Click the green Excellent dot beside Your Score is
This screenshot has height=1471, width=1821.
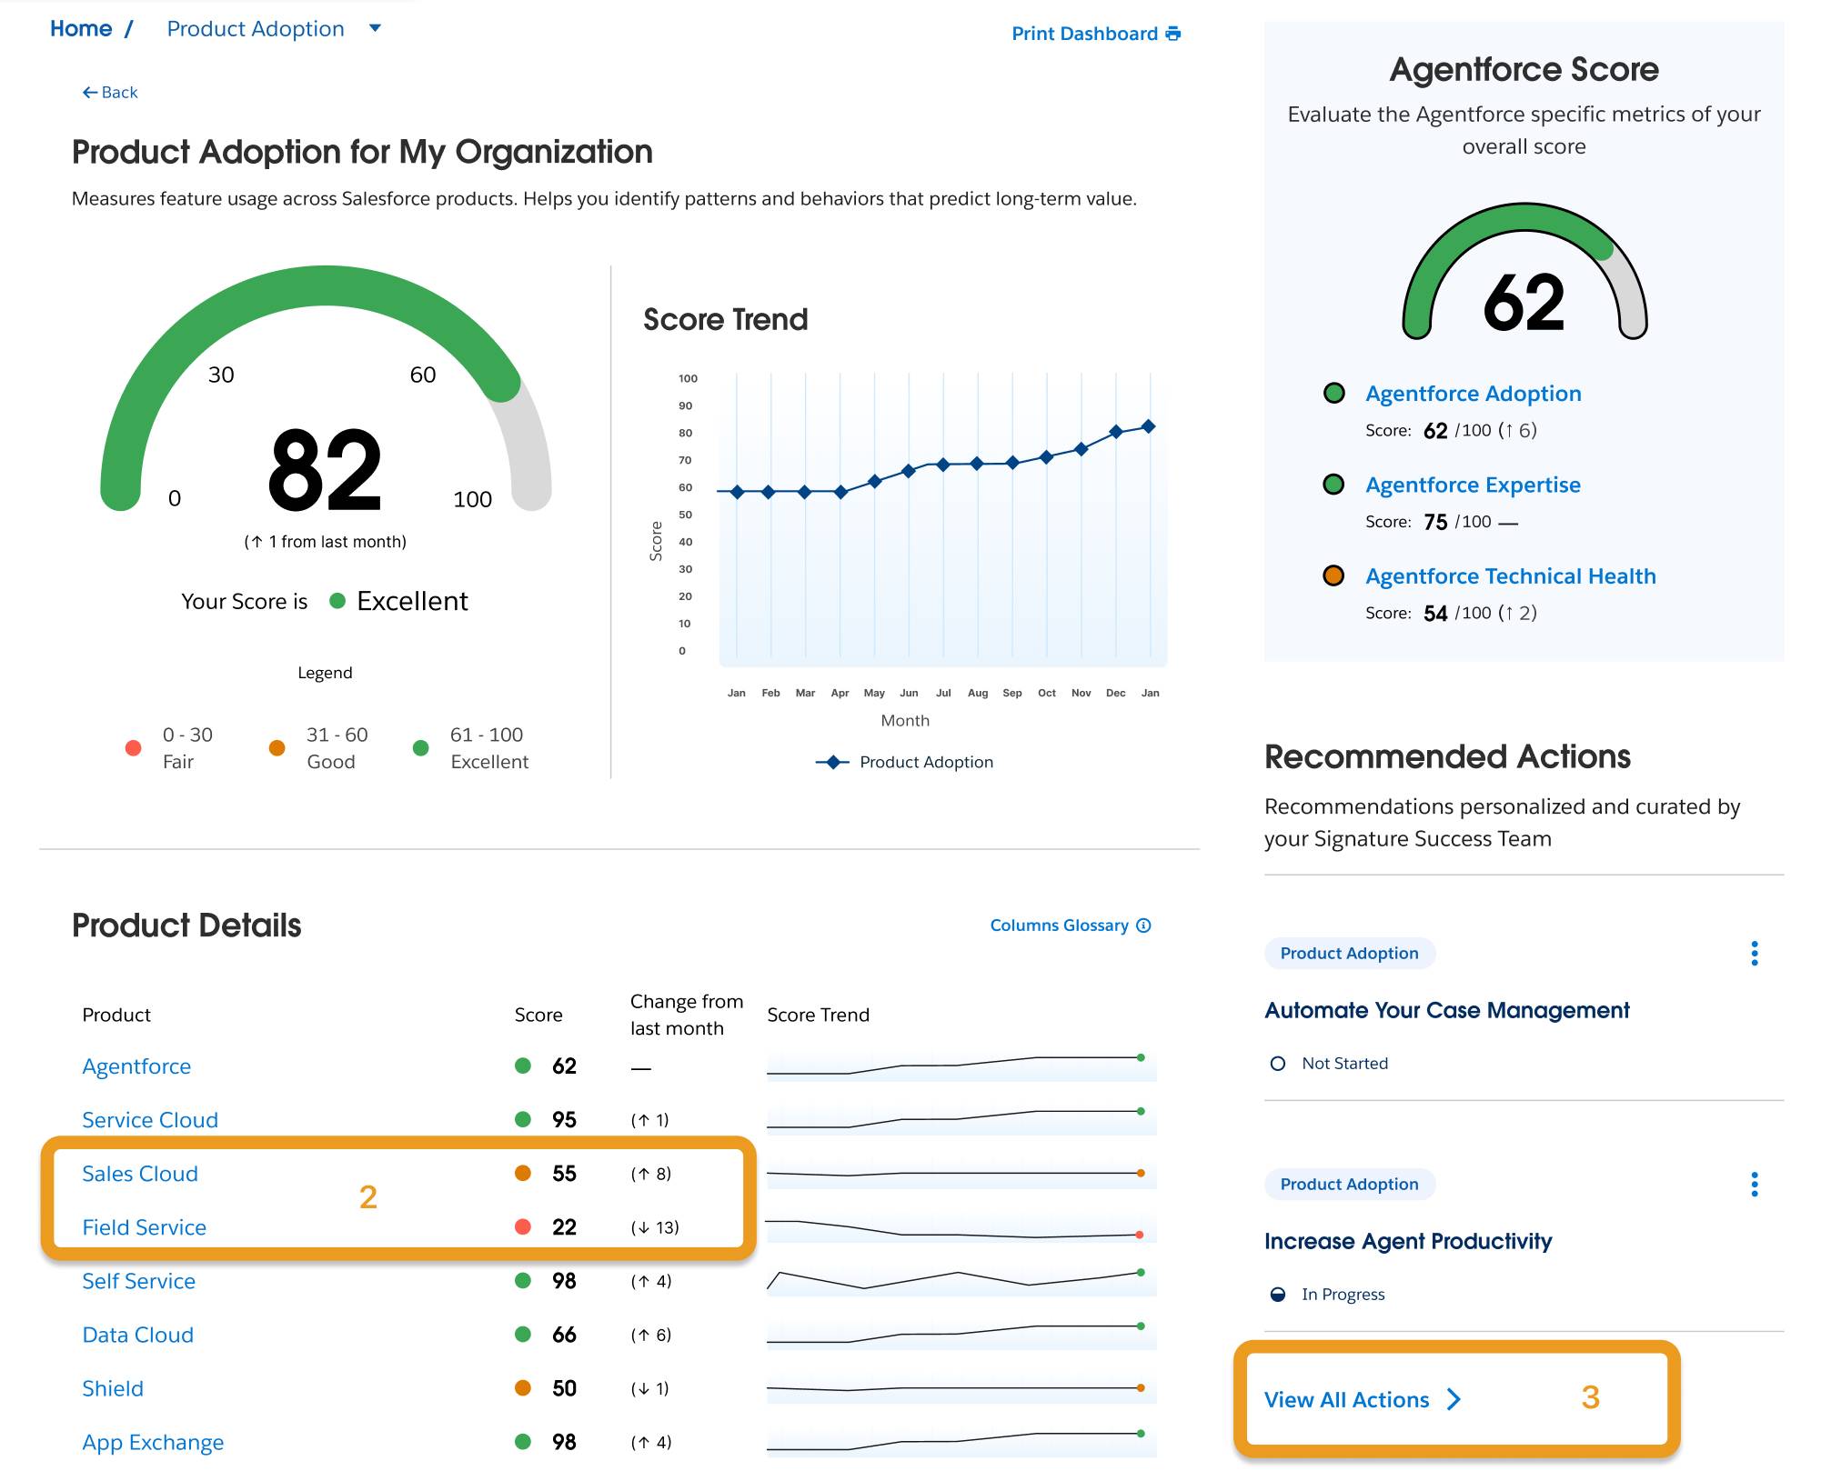[337, 600]
